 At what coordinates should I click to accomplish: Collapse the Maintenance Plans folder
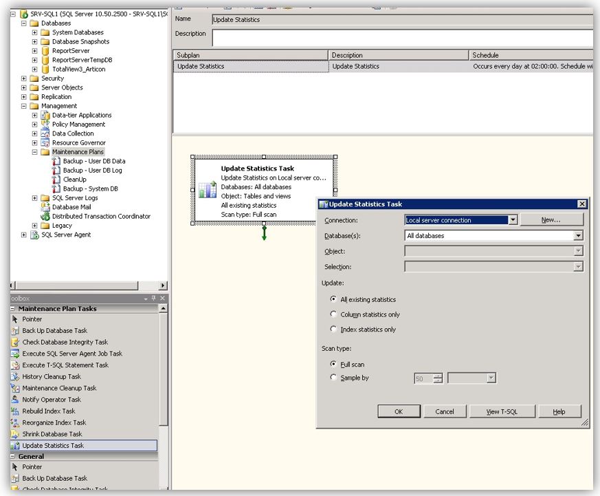[35, 152]
